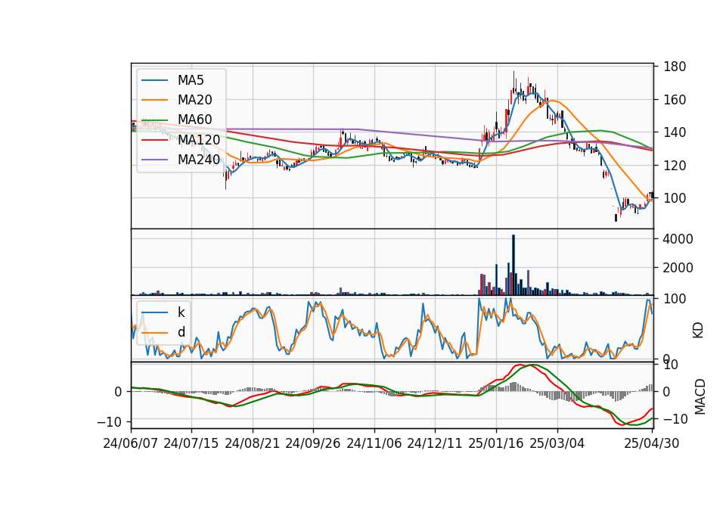Click the KD axis title

pyautogui.click(x=698, y=331)
